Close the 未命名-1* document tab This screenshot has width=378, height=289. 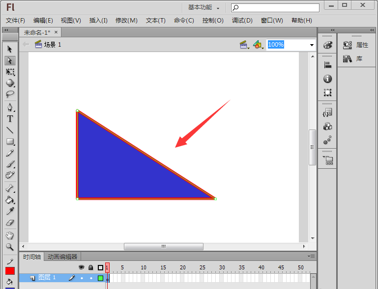click(56, 32)
